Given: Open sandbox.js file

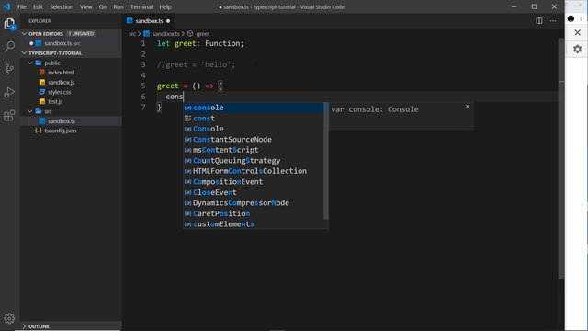Looking at the screenshot, I should (72, 82).
